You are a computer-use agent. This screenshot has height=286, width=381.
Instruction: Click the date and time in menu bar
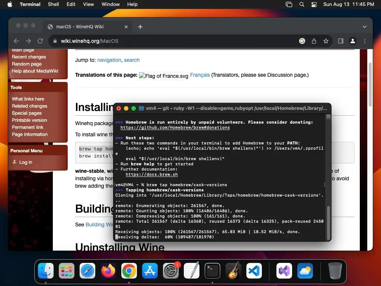(348, 4)
